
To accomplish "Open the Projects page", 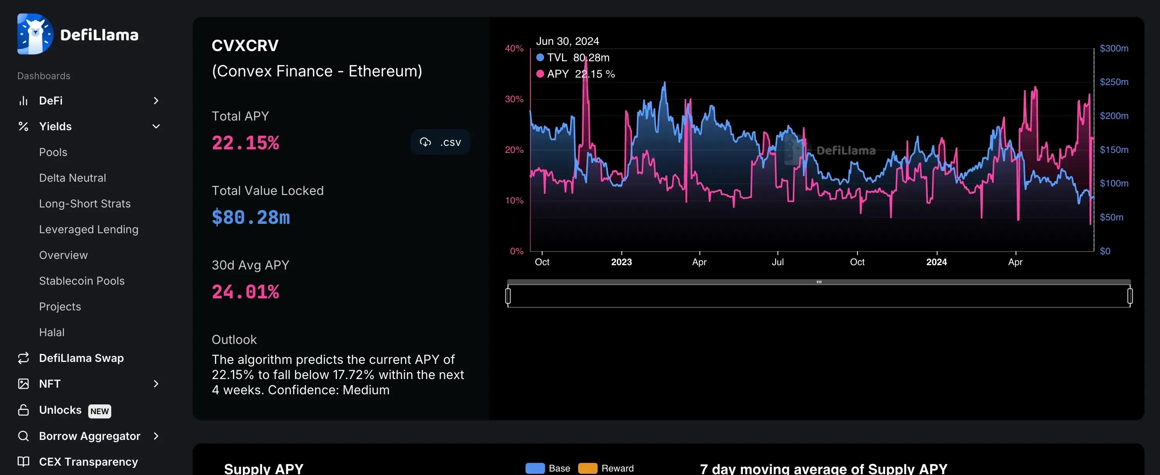I will point(60,307).
